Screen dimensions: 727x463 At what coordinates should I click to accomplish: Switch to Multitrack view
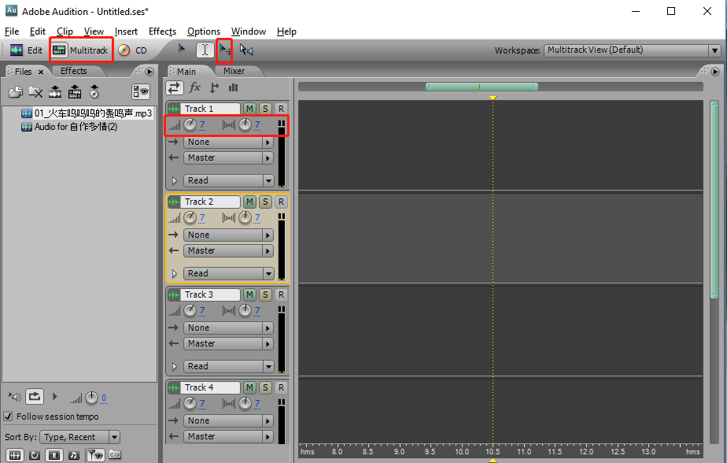coord(81,50)
